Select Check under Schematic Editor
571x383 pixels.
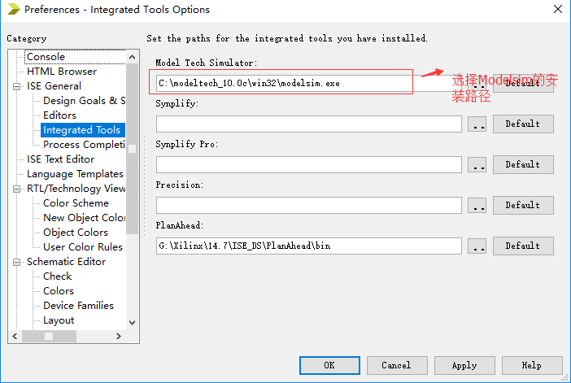pyautogui.click(x=58, y=276)
